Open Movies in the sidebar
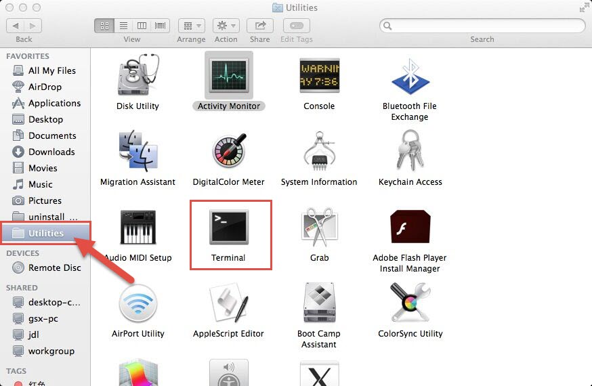Image resolution: width=592 pixels, height=386 pixels. point(45,168)
